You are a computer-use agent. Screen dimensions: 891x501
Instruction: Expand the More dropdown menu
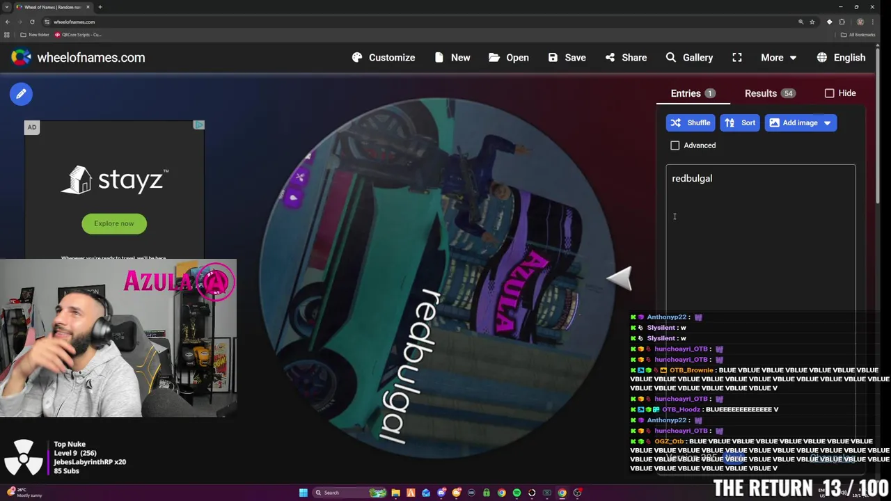pos(778,58)
